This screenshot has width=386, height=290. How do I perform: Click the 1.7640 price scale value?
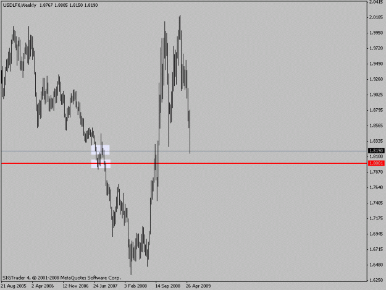click(376, 187)
